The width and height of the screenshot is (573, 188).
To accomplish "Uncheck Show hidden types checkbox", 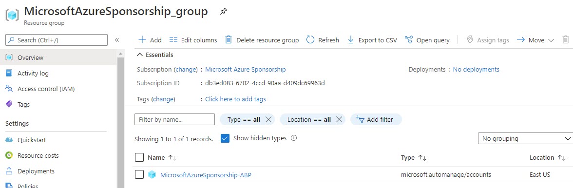I will [x=225, y=138].
